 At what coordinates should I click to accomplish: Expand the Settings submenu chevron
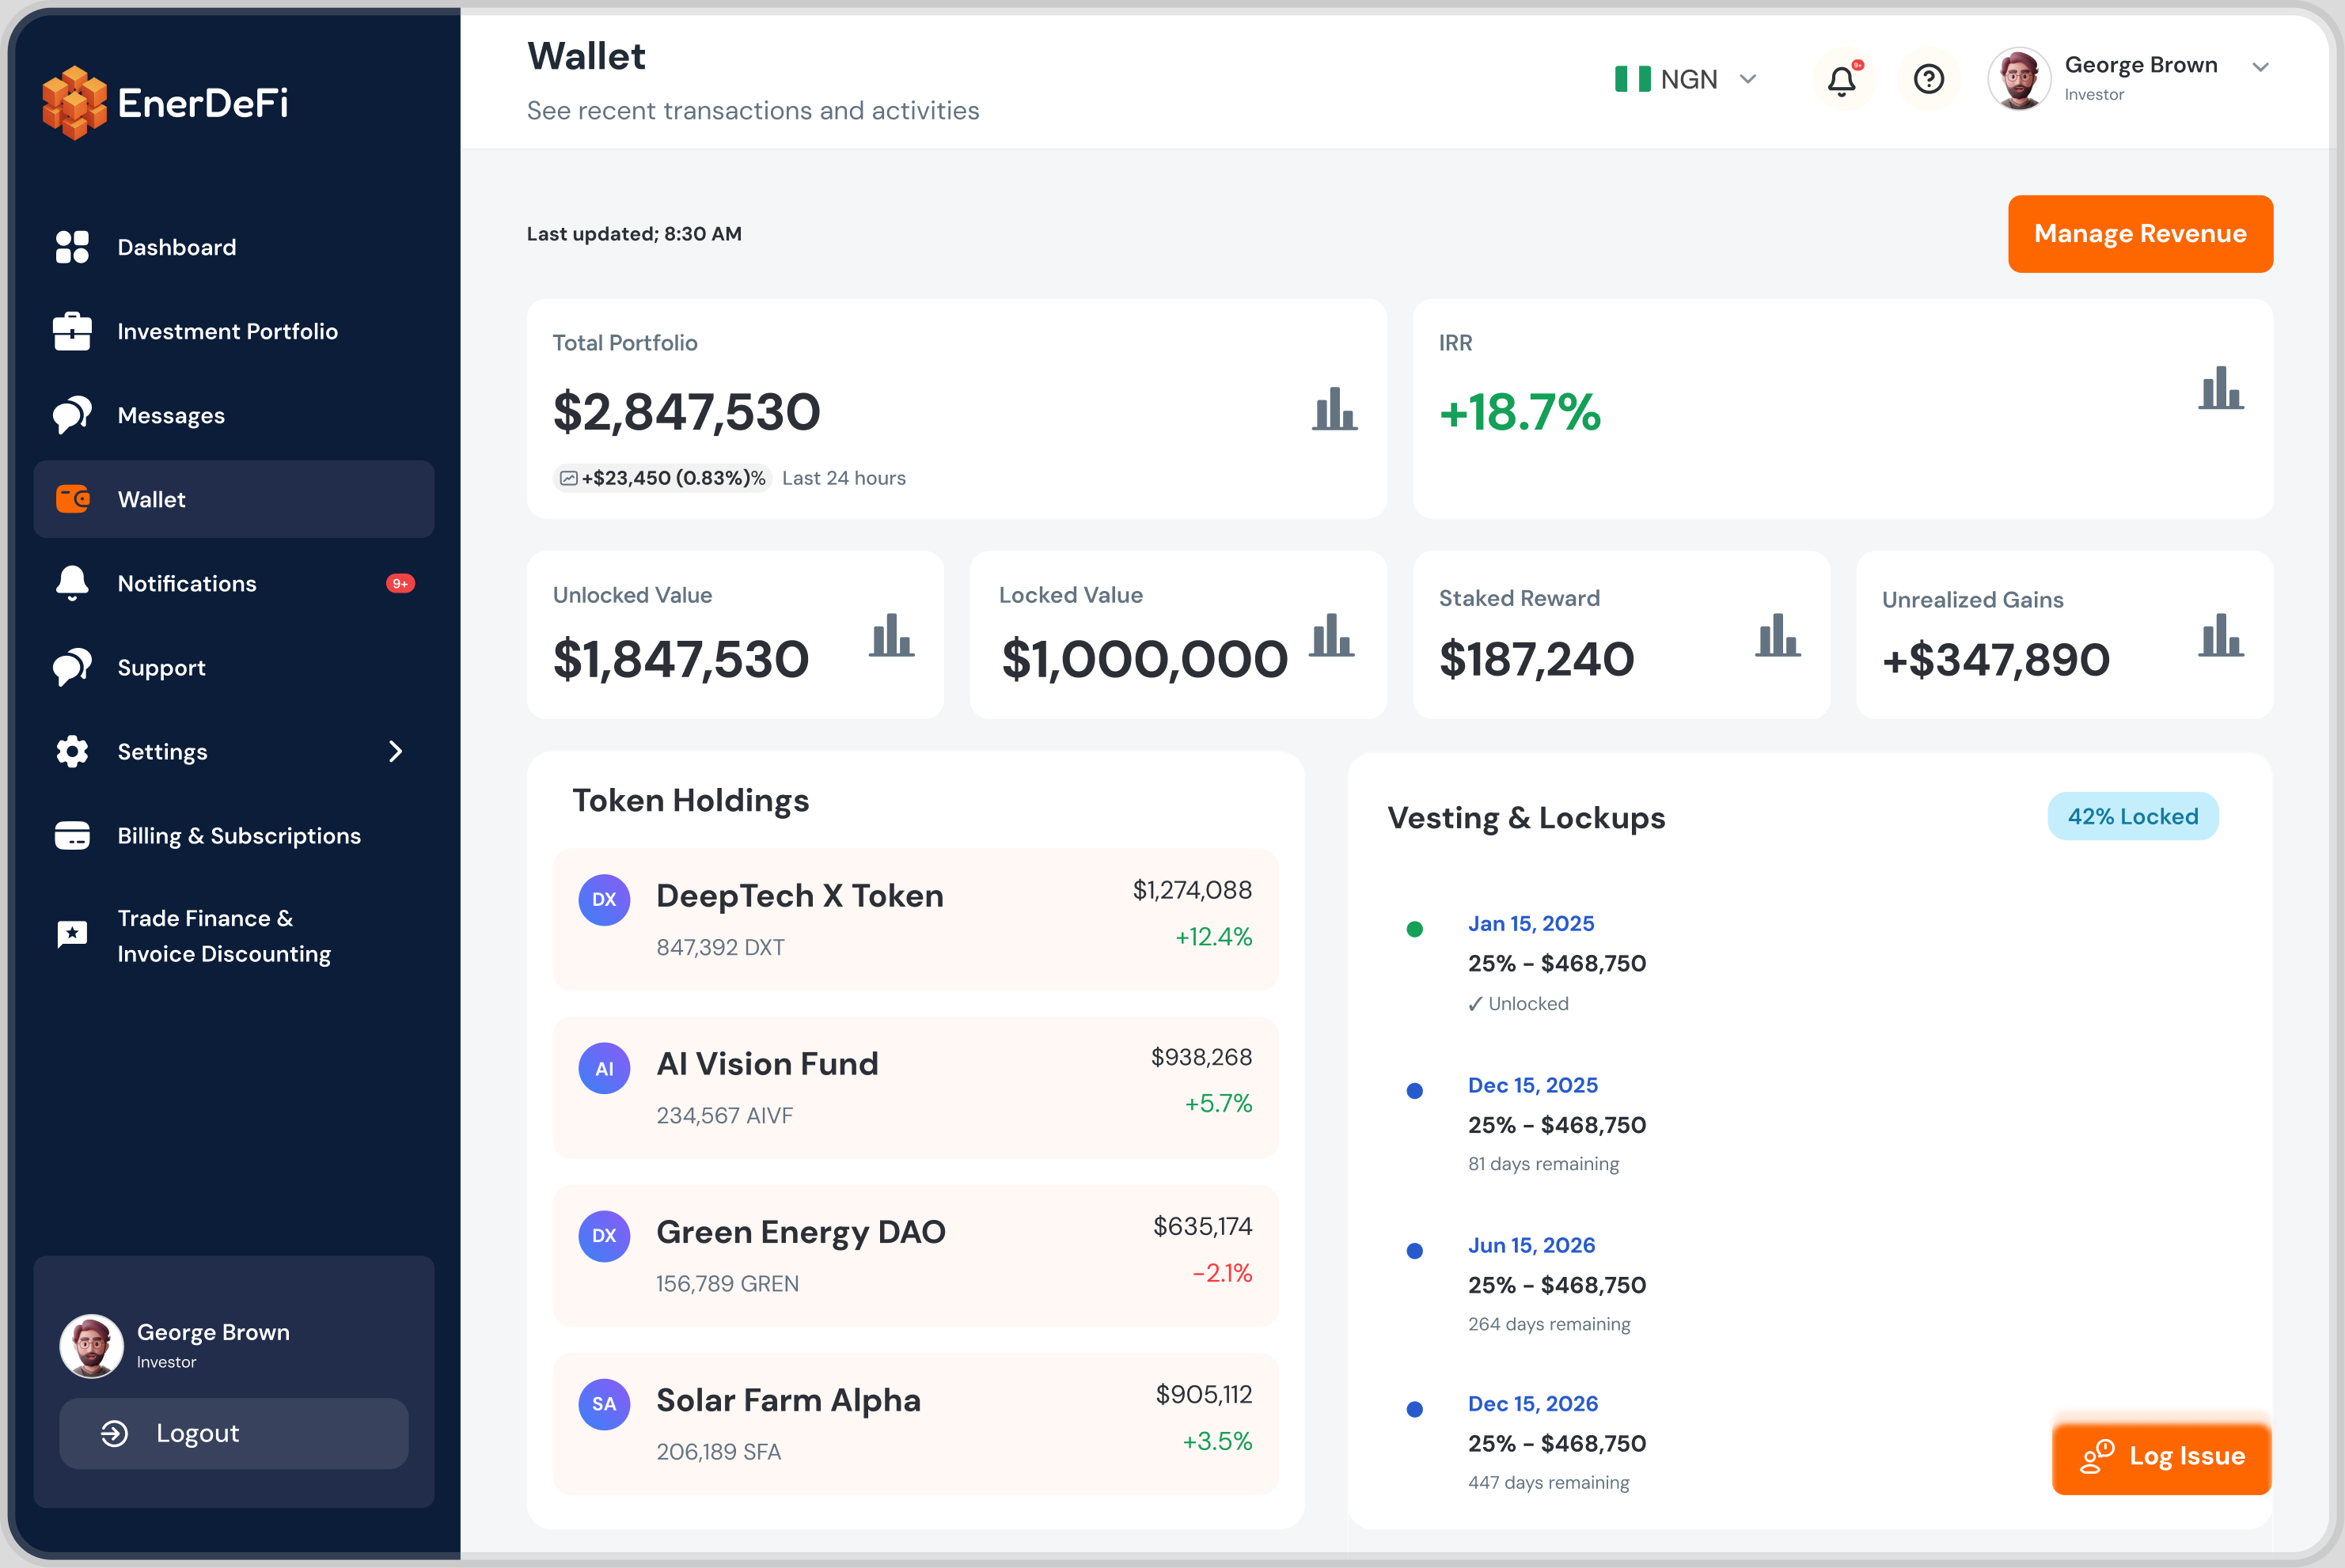tap(395, 751)
